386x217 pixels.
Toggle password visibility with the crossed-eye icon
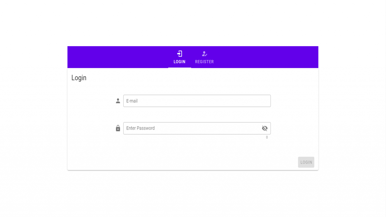coord(265,128)
